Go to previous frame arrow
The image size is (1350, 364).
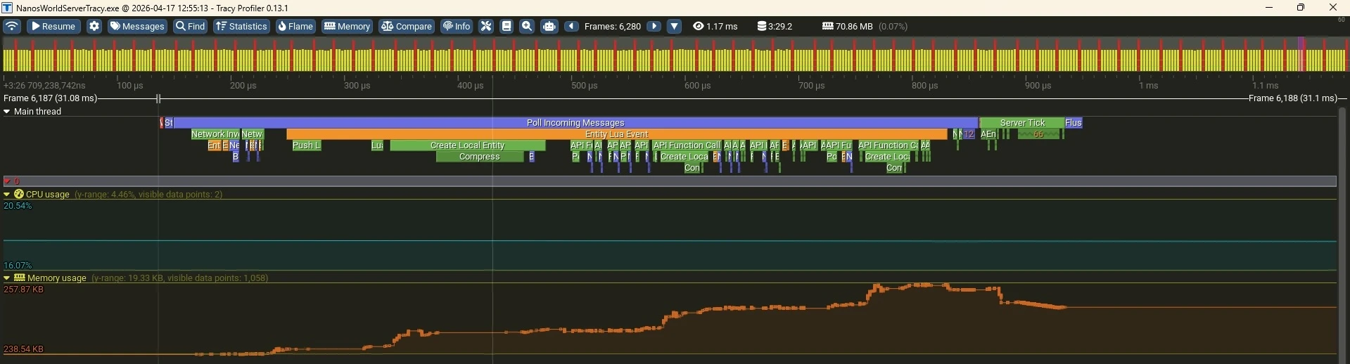point(572,26)
